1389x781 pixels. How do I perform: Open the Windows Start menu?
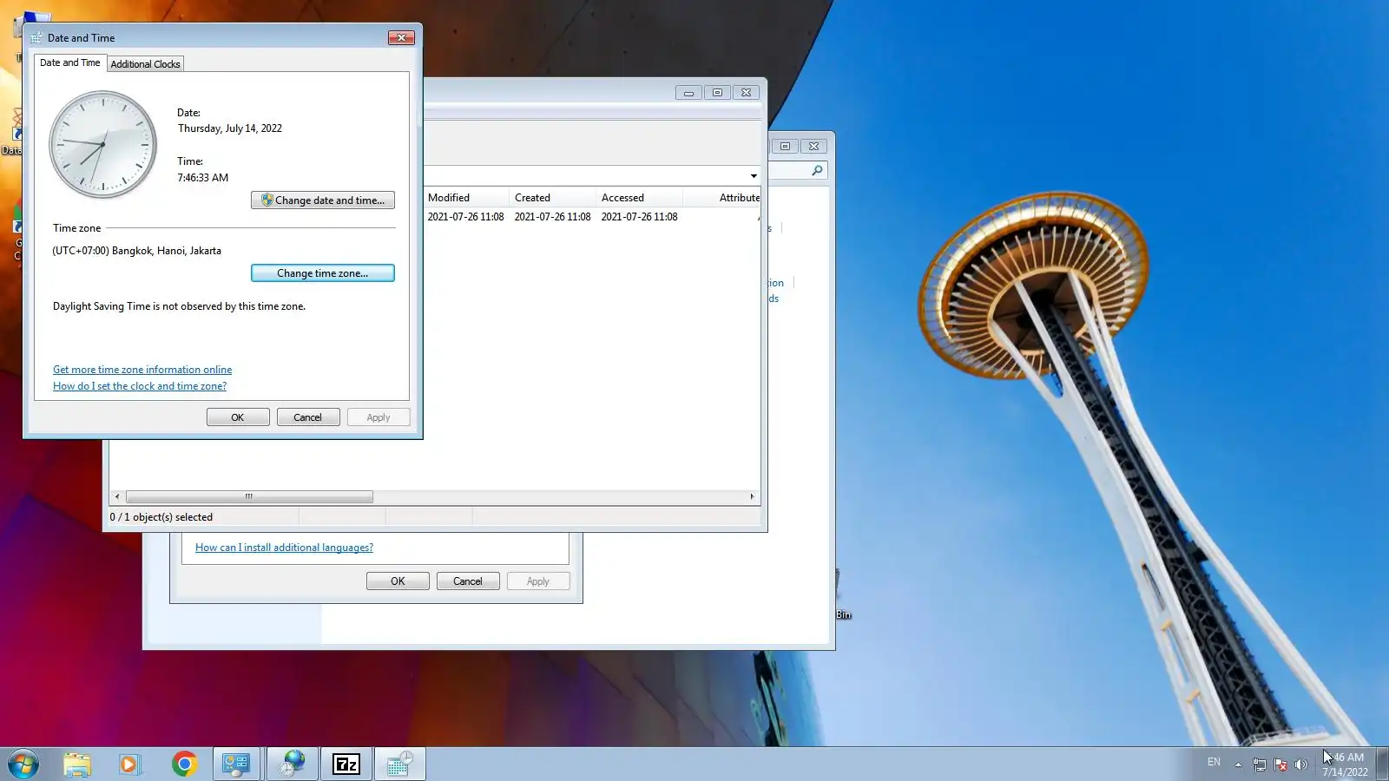pyautogui.click(x=23, y=764)
